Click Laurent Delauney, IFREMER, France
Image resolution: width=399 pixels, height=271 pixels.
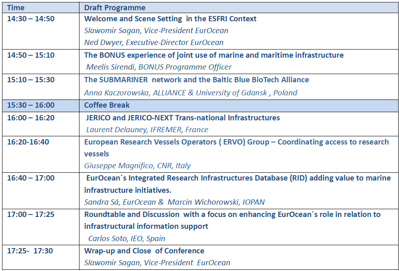(x=147, y=130)
